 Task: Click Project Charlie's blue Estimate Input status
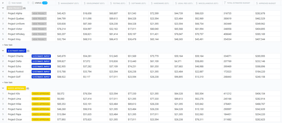tap(41, 56)
